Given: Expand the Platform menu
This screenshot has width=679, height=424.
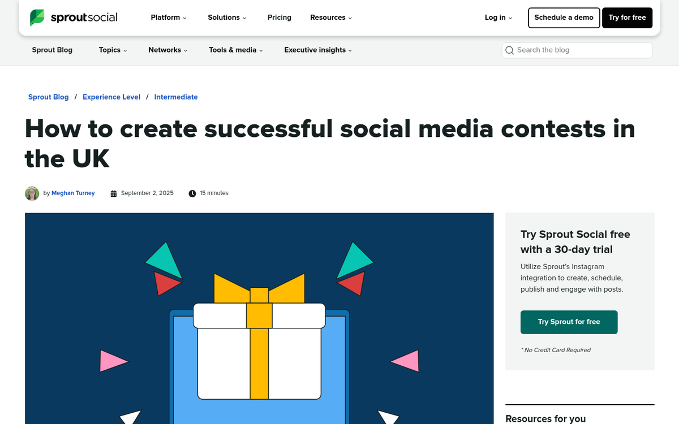Looking at the screenshot, I should 169,18.
